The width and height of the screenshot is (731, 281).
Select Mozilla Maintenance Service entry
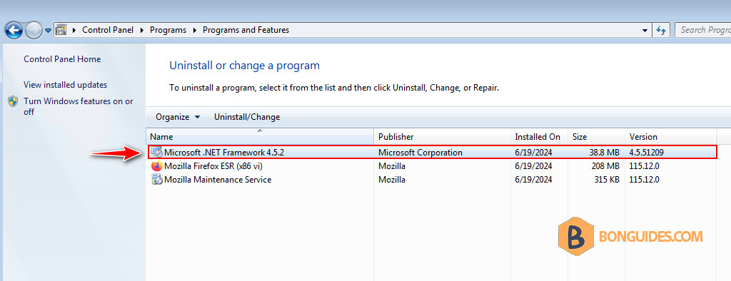click(x=218, y=180)
